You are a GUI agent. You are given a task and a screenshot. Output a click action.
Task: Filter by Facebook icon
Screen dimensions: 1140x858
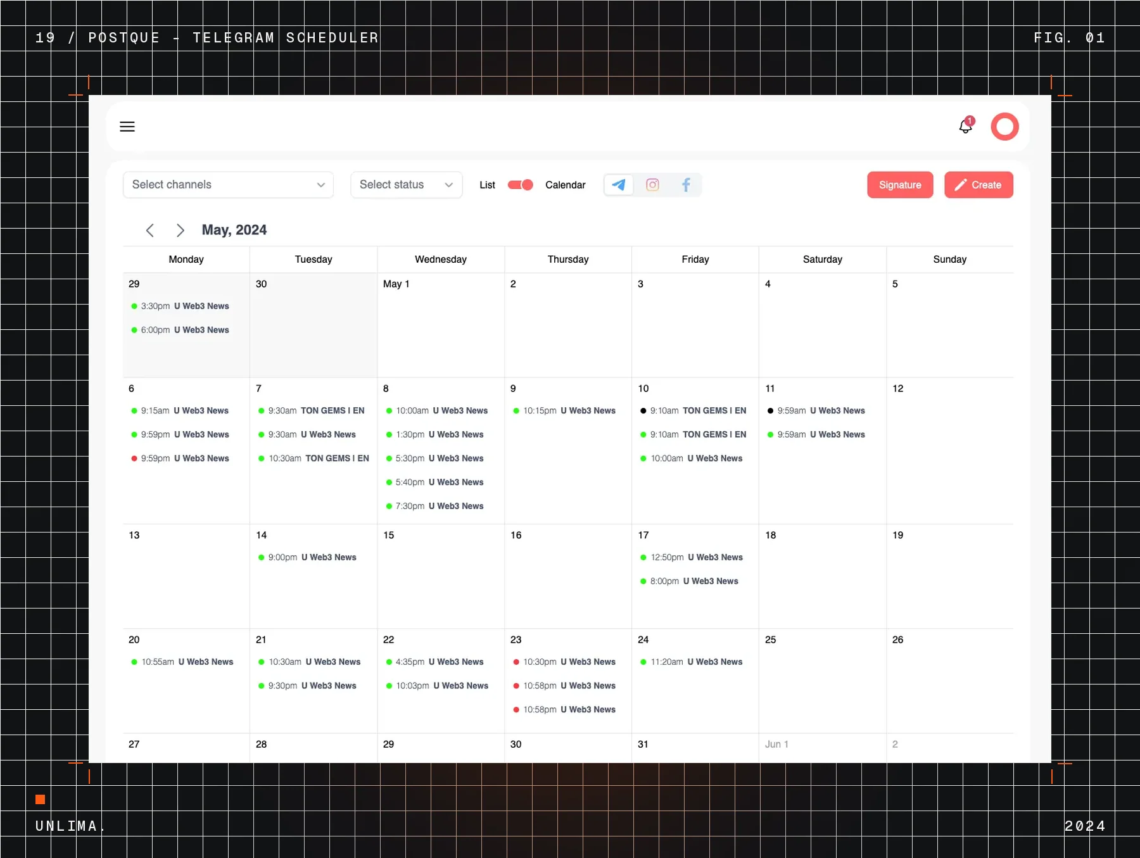[x=686, y=185]
